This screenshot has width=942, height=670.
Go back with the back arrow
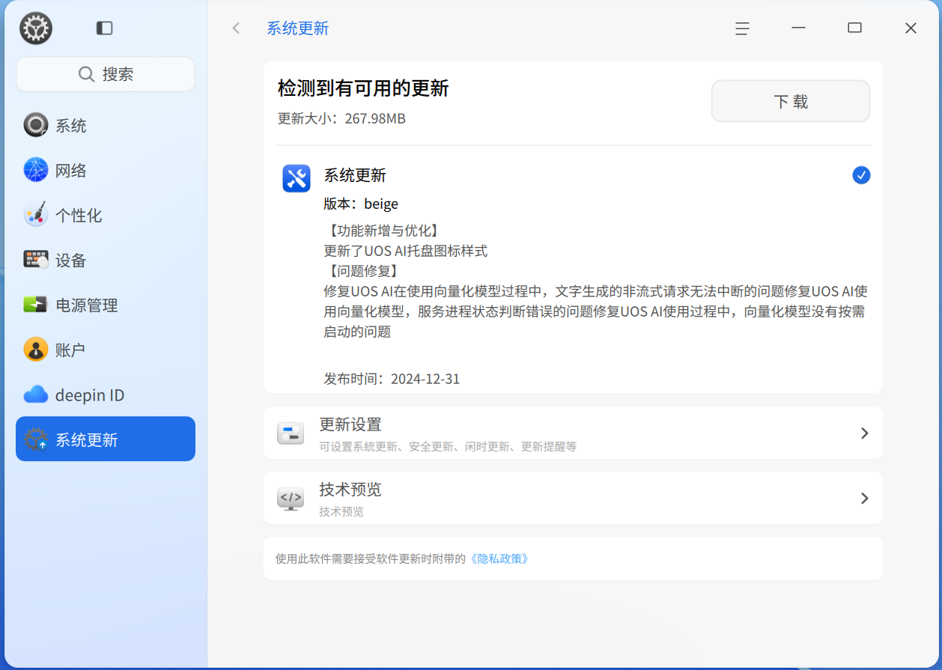click(236, 28)
